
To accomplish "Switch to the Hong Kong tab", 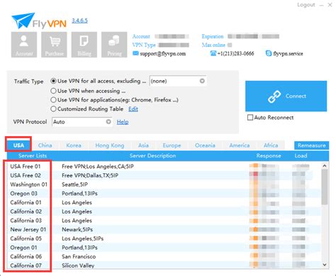I will tap(110, 145).
